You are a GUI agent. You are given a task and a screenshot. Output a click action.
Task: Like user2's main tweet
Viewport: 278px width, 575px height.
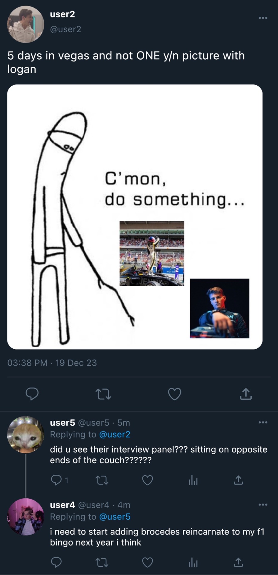tap(174, 394)
